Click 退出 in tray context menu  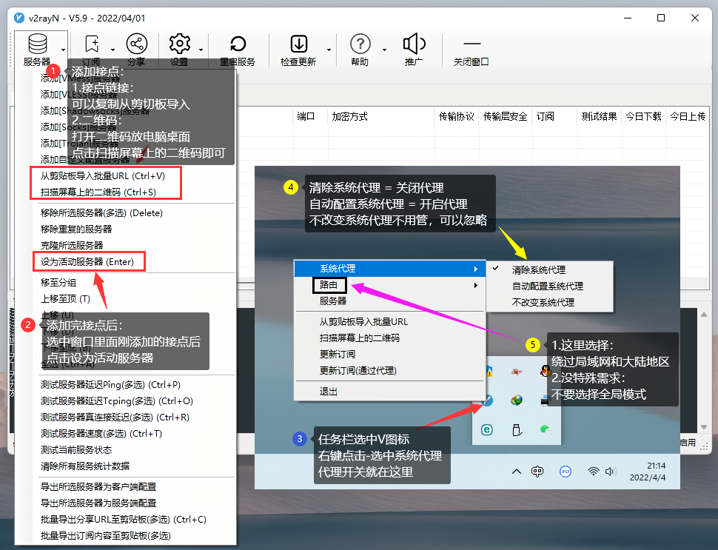point(329,392)
